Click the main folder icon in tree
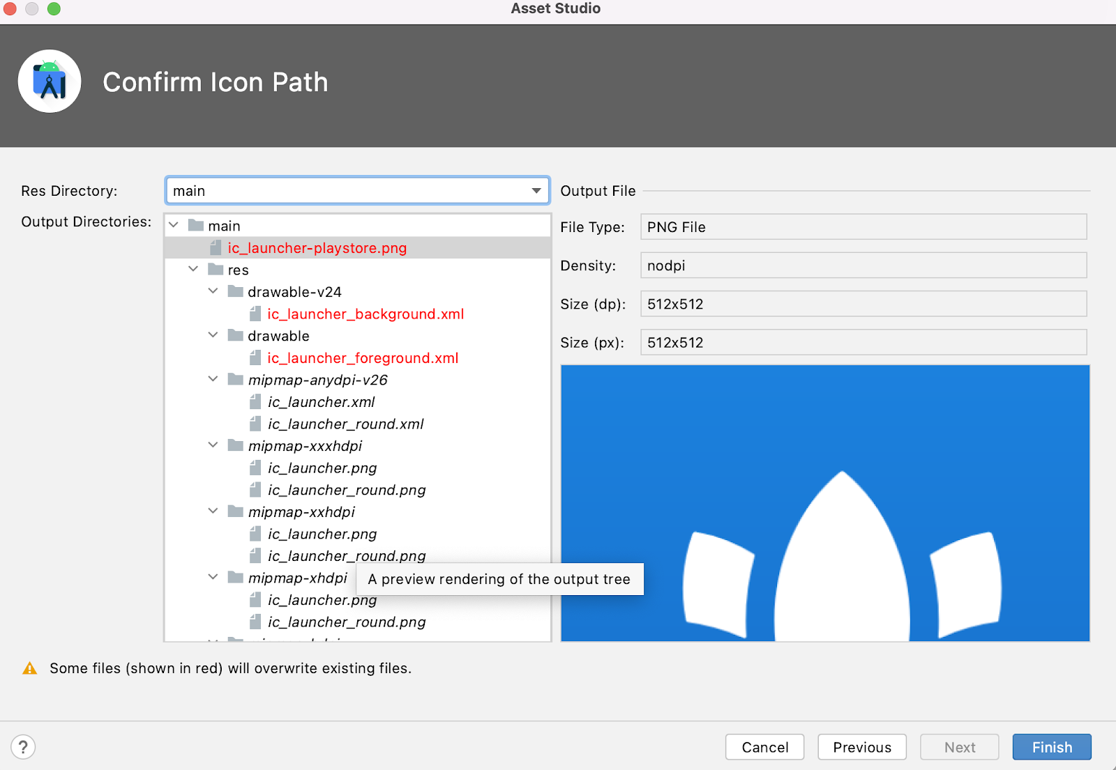This screenshot has height=770, width=1116. tap(196, 226)
